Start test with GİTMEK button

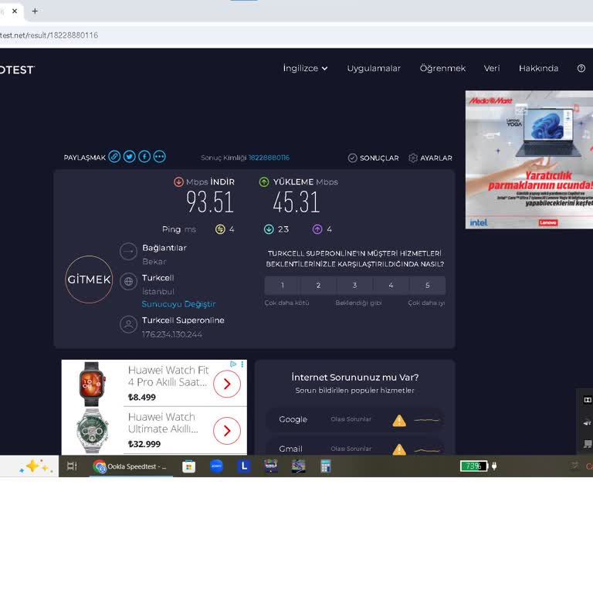[x=89, y=280]
